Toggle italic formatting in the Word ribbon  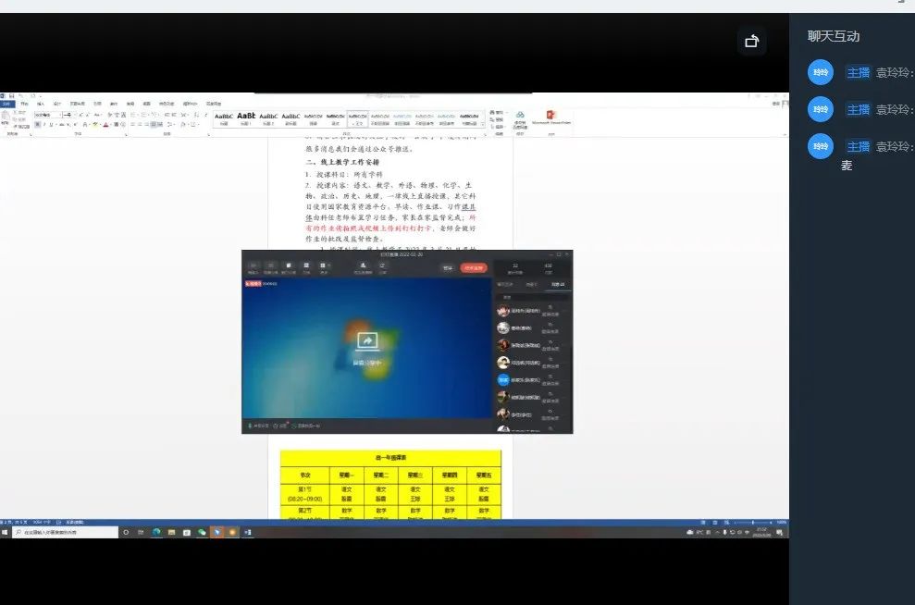click(44, 124)
